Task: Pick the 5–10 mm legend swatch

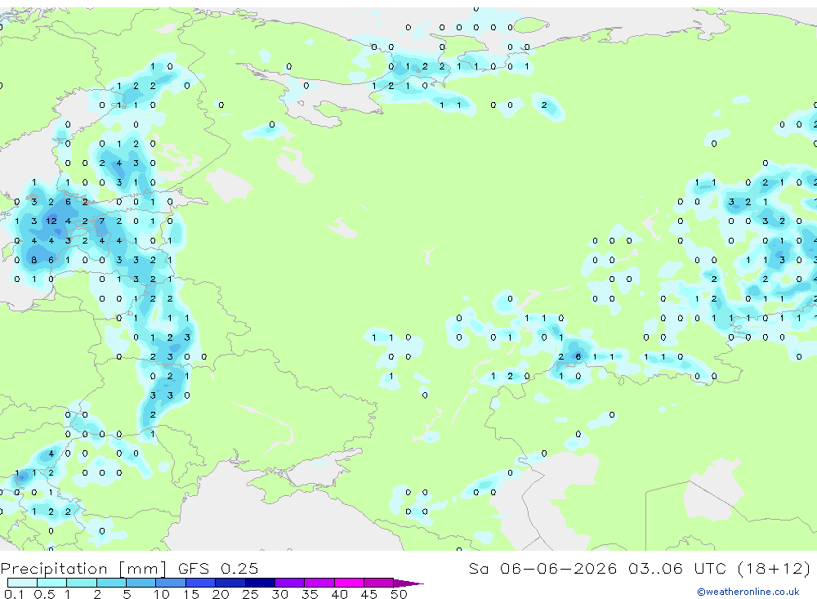Action: click(x=141, y=583)
